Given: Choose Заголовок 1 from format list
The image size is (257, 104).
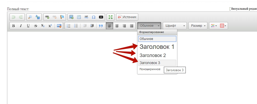Looking at the screenshot, I should pyautogui.click(x=157, y=47).
